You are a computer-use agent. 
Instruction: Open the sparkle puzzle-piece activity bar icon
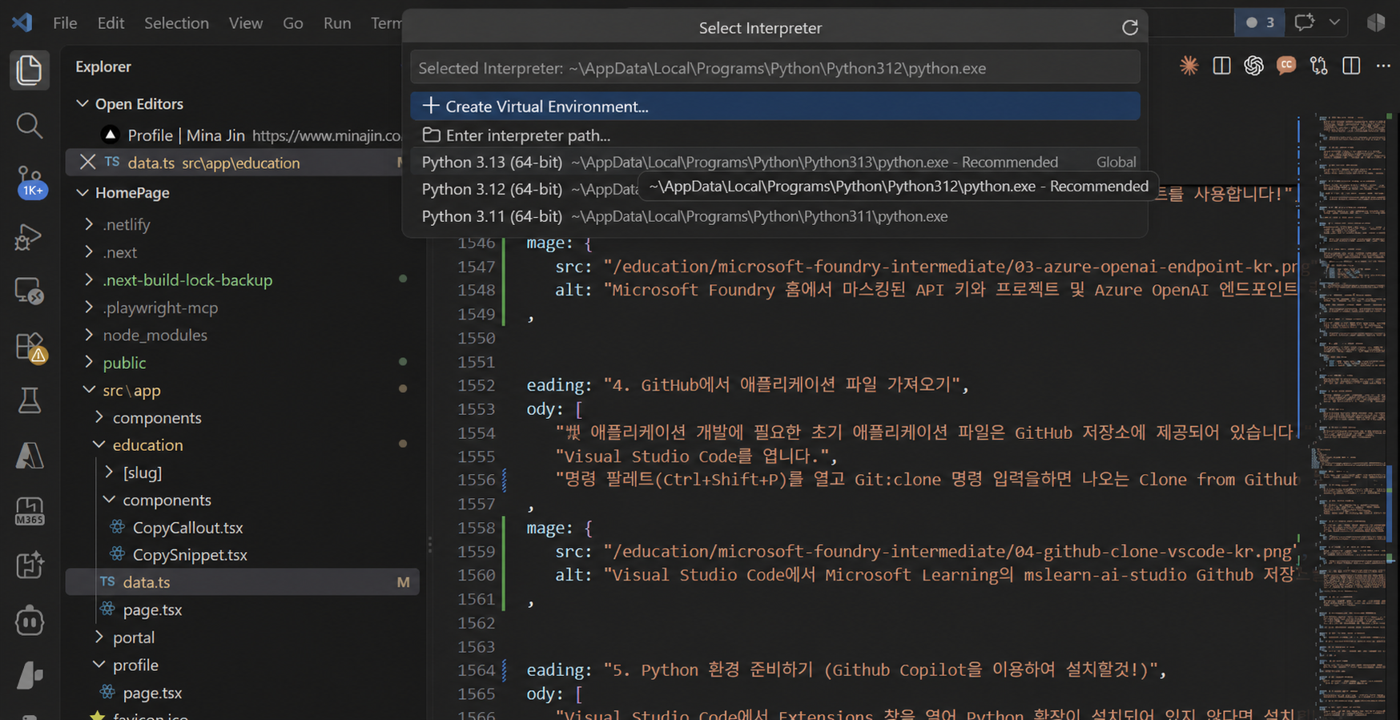(29, 565)
